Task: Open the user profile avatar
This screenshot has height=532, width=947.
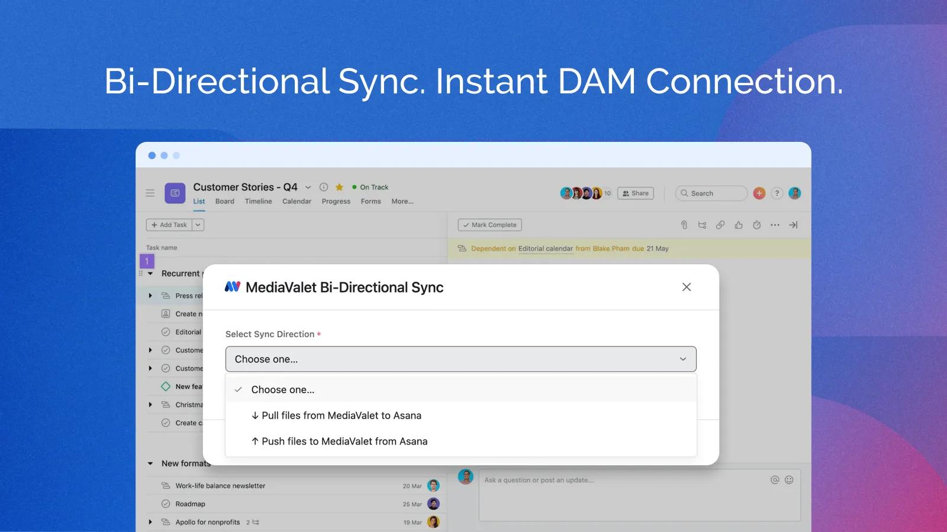Action: [x=795, y=193]
